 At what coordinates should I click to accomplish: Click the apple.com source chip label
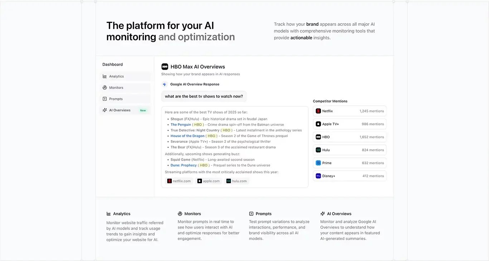pos(211,181)
